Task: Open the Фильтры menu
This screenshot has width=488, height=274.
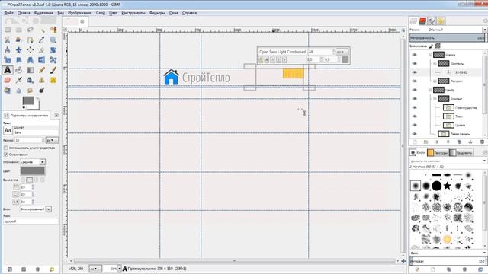Action: (157, 13)
